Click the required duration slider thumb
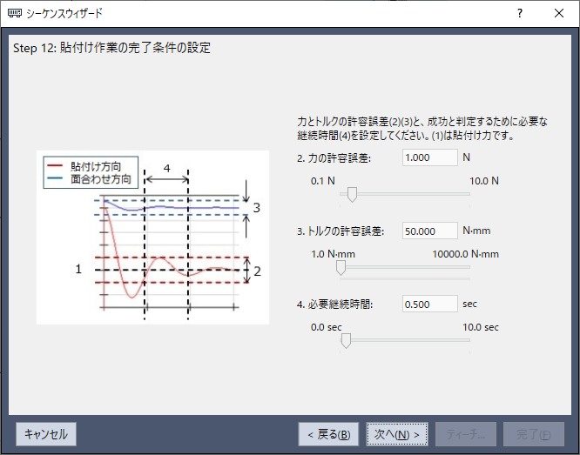 pyautogui.click(x=346, y=341)
